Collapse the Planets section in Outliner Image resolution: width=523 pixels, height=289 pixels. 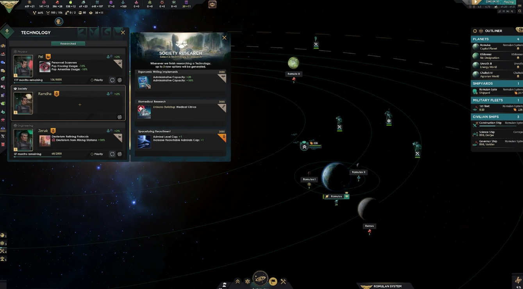point(496,39)
